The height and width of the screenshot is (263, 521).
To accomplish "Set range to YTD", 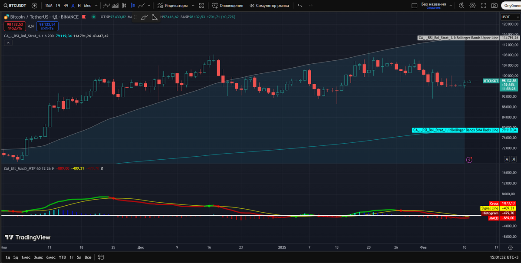I will [x=63, y=257].
